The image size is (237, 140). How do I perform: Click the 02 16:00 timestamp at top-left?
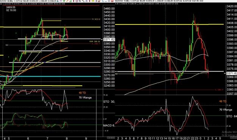[11, 10]
